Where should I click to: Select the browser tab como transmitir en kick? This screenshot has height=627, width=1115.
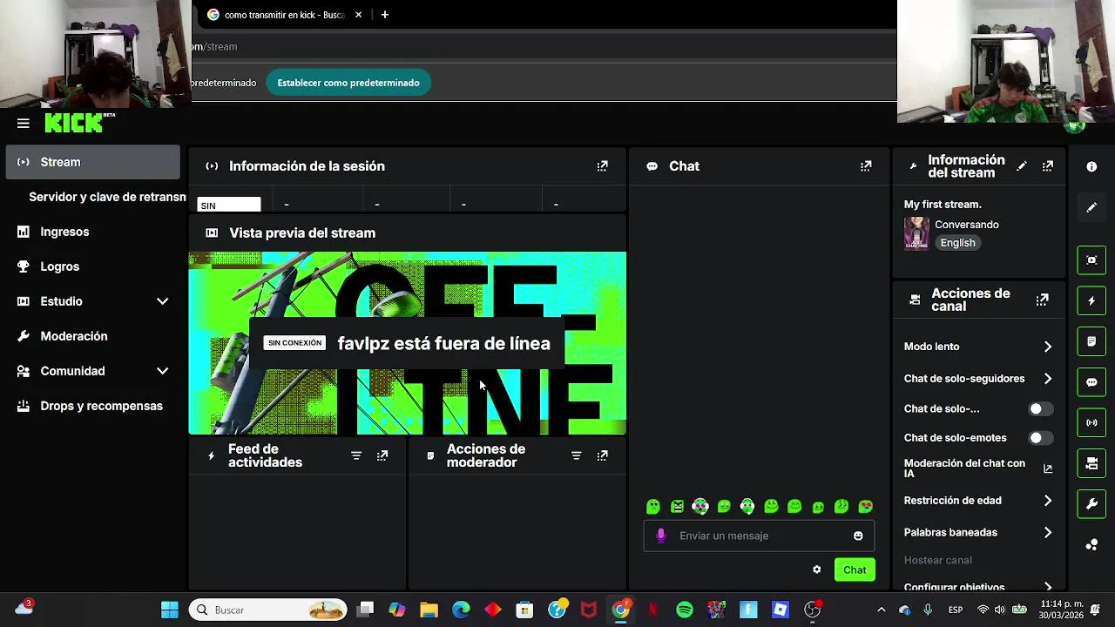pos(285,15)
